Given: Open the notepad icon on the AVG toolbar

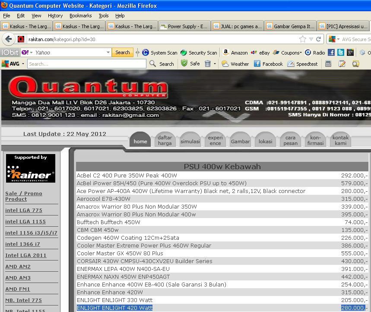Looking at the screenshot, I should pos(342,64).
